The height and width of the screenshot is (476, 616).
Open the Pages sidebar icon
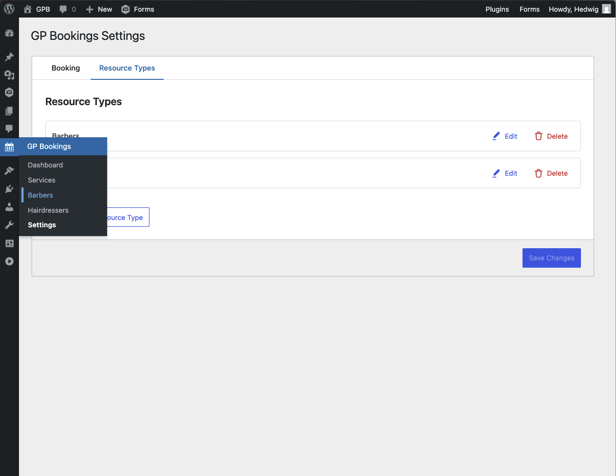(9, 111)
